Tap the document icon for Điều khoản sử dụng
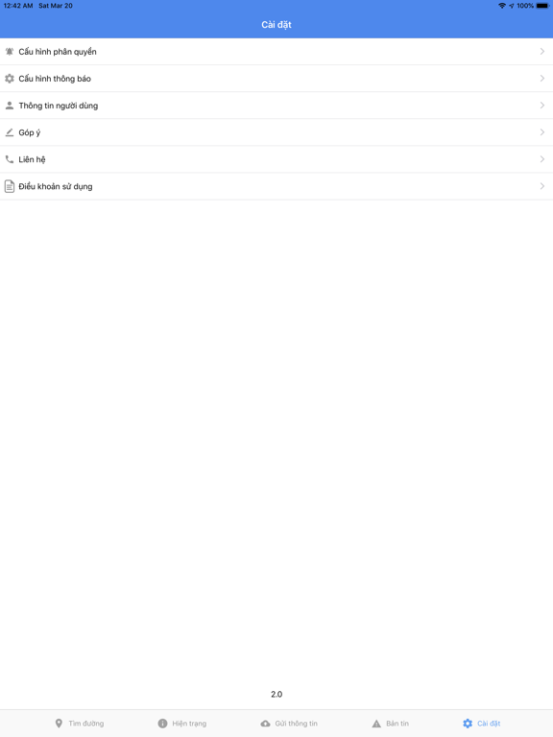Image resolution: width=553 pixels, height=737 pixels. click(10, 186)
